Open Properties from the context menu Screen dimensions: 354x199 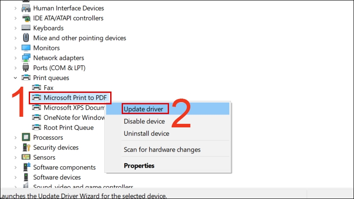(139, 166)
